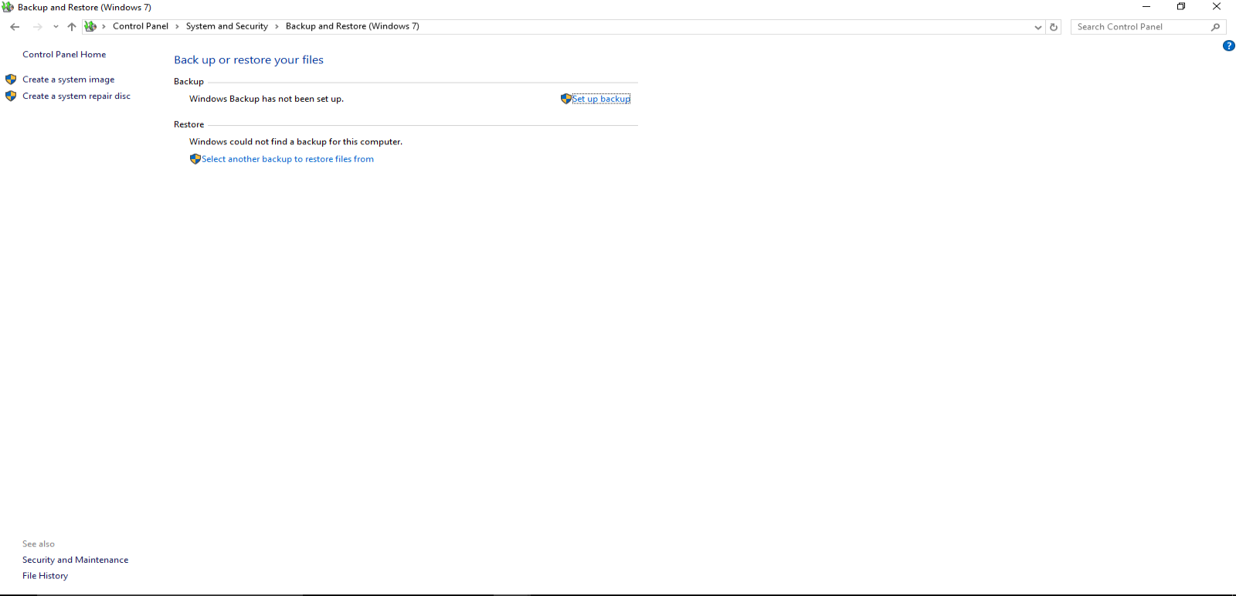Screen dimensions: 1236x596
Task: Close the Backup and Restore window
Action: pos(1217,7)
